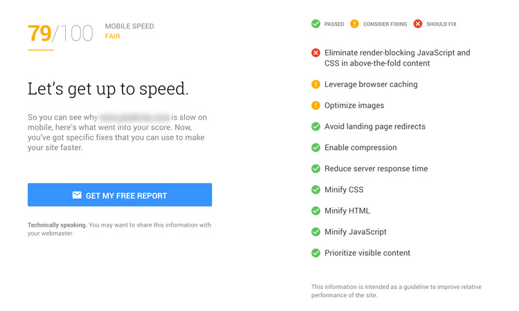Open the Leverage browser caching item
The height and width of the screenshot is (311, 519).
tap(371, 84)
